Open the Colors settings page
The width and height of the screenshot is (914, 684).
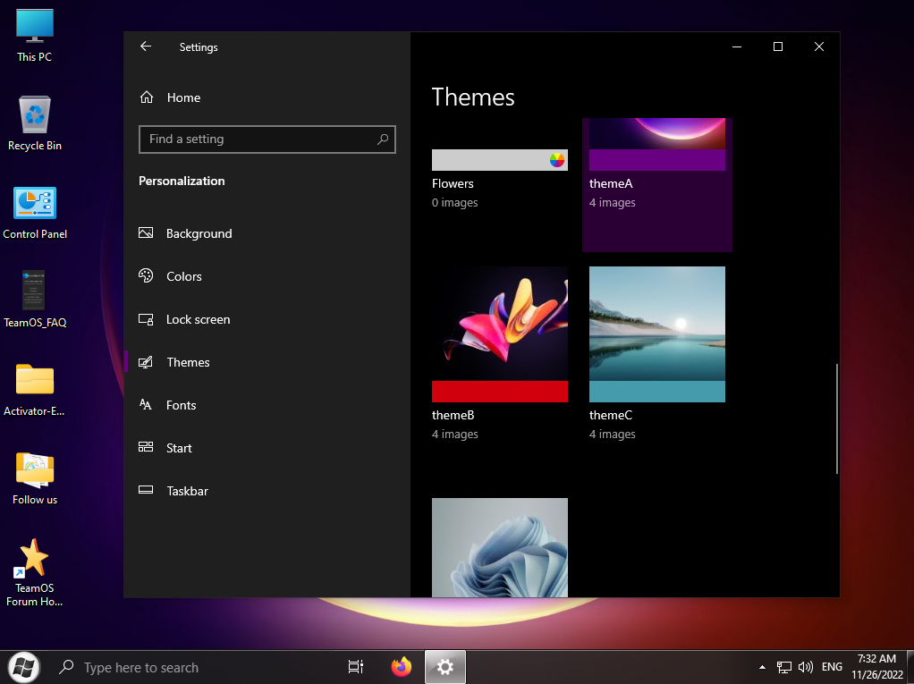(183, 276)
